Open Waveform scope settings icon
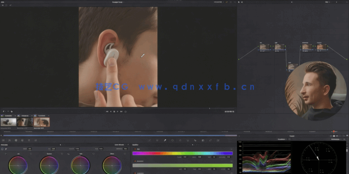 coord(289,139)
